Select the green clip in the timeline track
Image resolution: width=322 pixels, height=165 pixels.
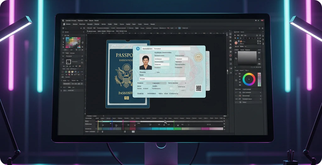pyautogui.click(x=178, y=129)
